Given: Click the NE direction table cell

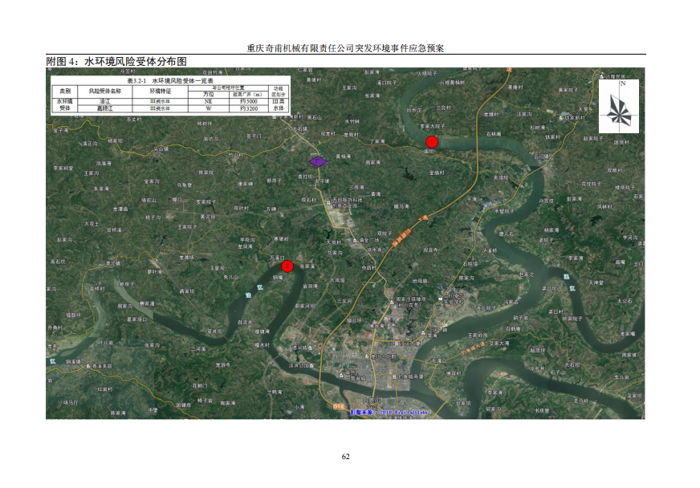Looking at the screenshot, I should pyautogui.click(x=207, y=101).
